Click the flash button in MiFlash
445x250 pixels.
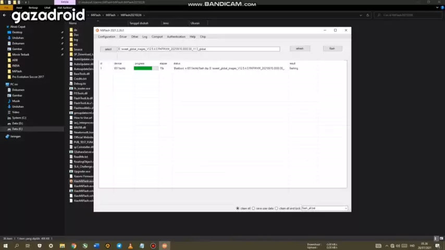pos(332,48)
